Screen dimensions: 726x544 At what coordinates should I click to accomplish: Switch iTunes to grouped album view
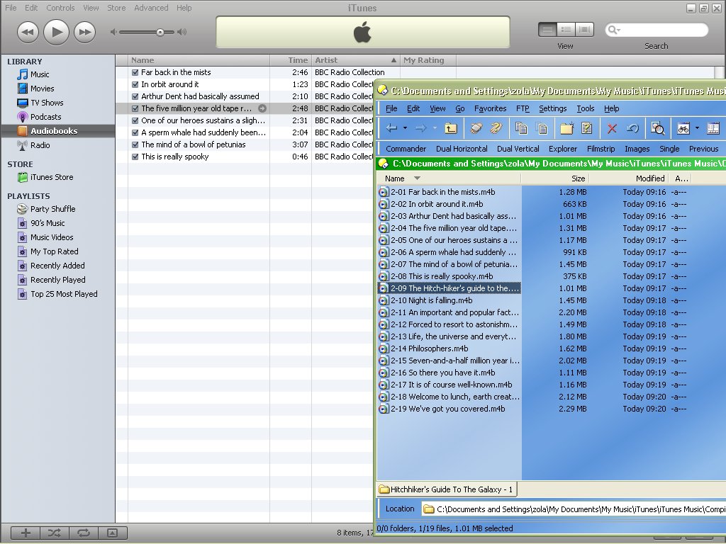pos(566,30)
